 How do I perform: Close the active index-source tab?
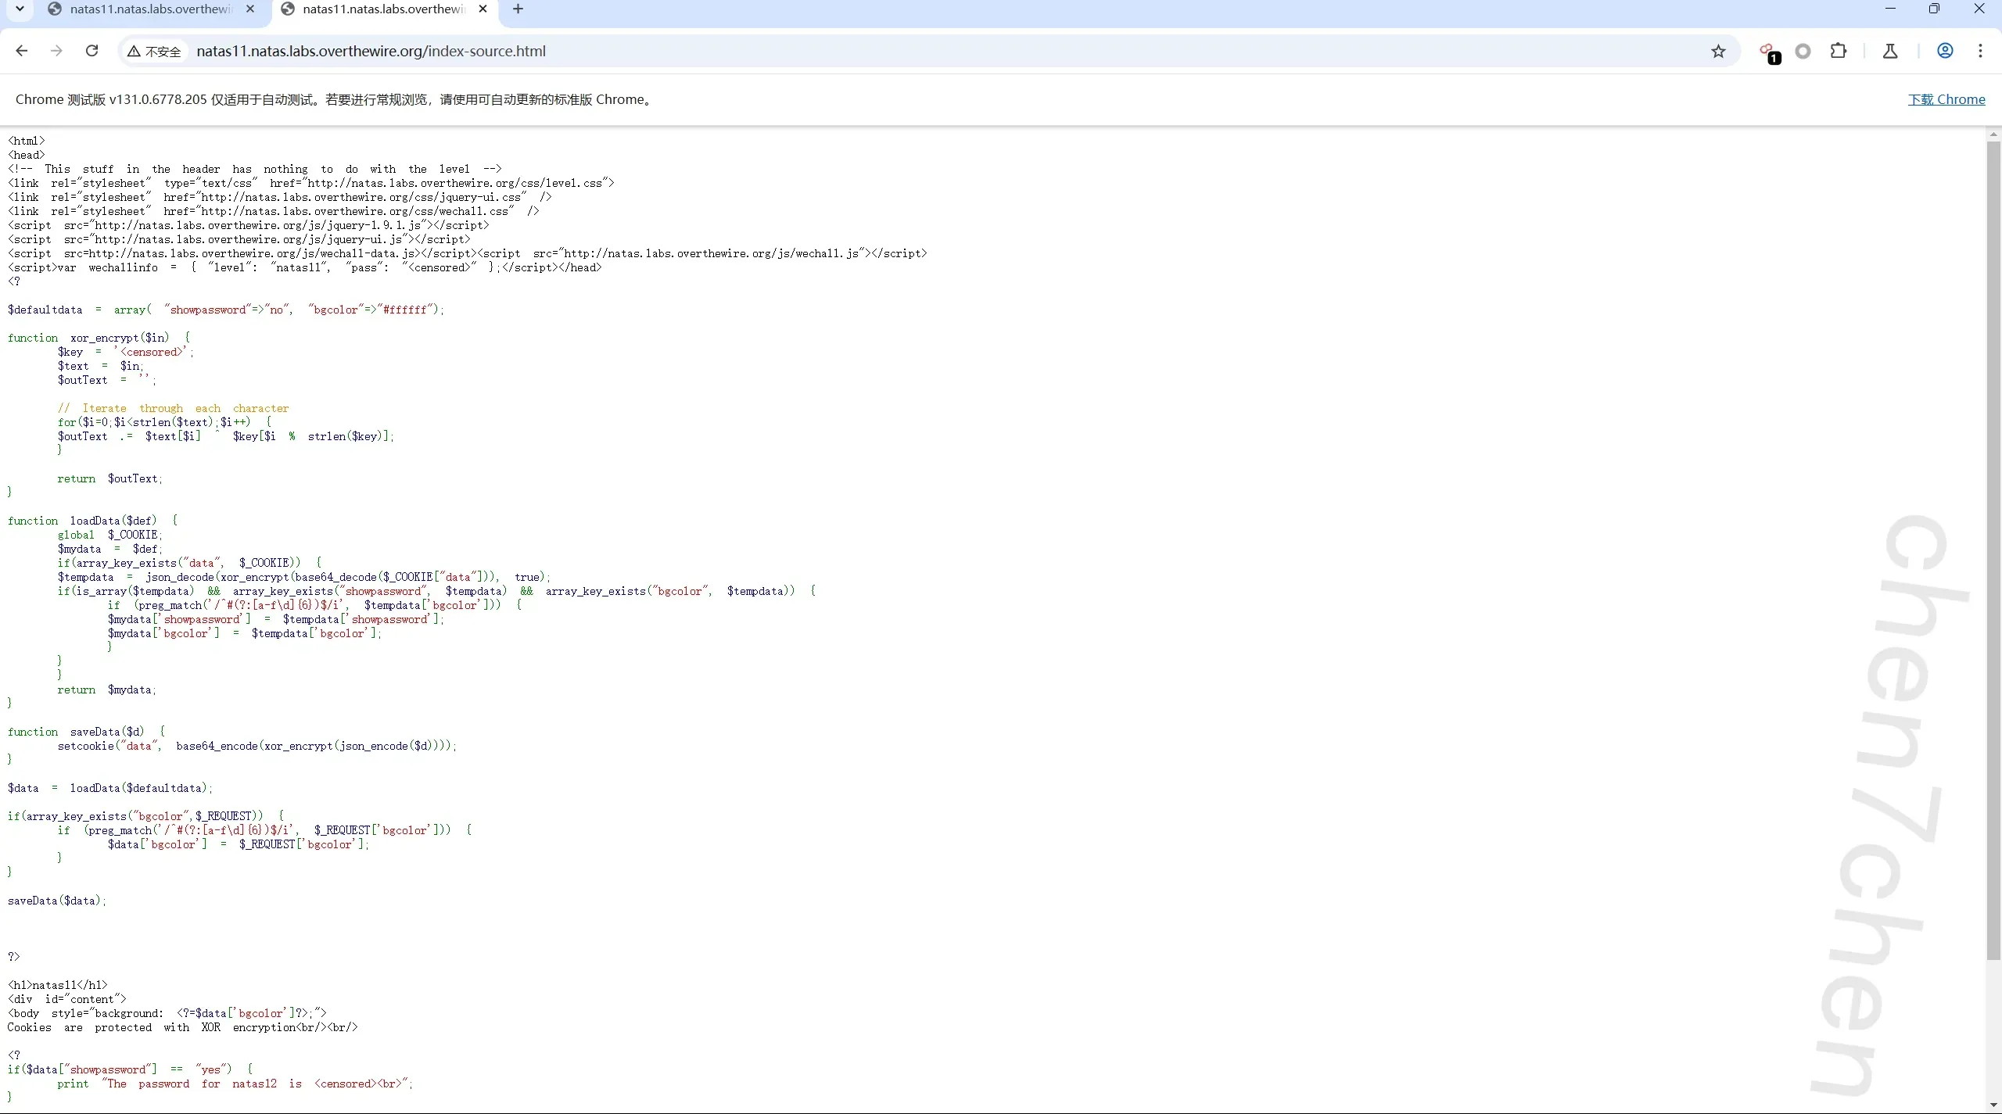483,9
